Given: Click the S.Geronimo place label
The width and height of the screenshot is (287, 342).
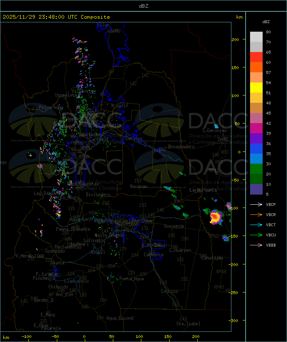Looking at the screenshot, I should [214, 130].
